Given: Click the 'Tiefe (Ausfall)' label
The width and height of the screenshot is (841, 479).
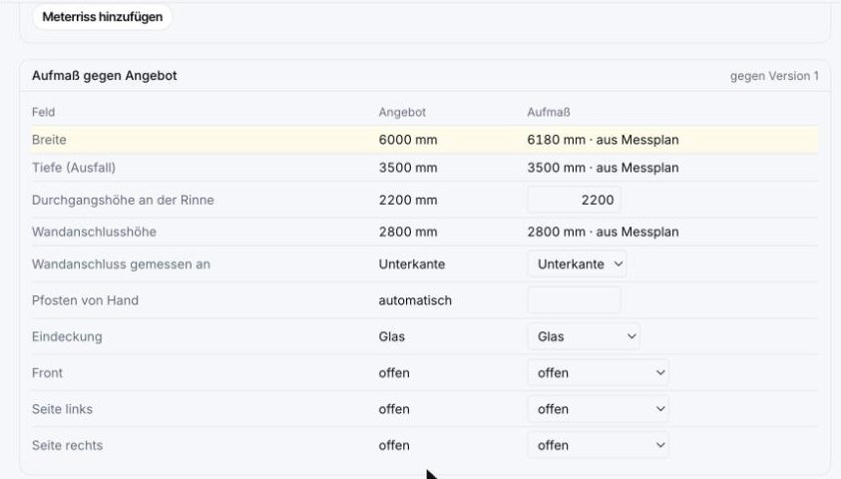Looking at the screenshot, I should tap(74, 168).
